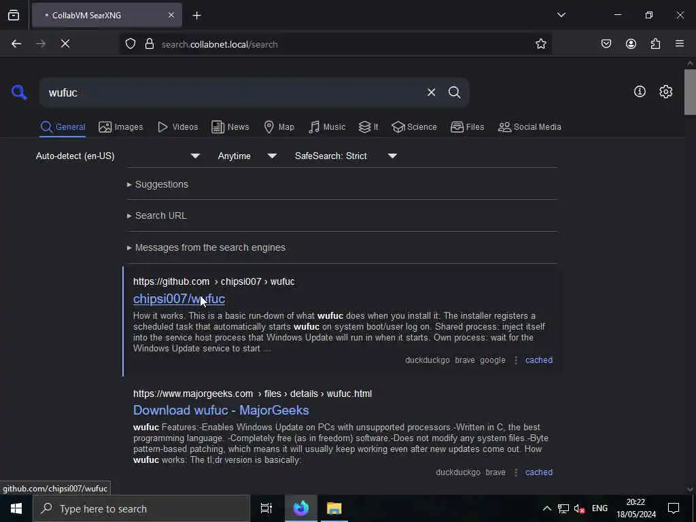Open Firefox account menu
This screenshot has height=522, width=696.
pos(631,44)
